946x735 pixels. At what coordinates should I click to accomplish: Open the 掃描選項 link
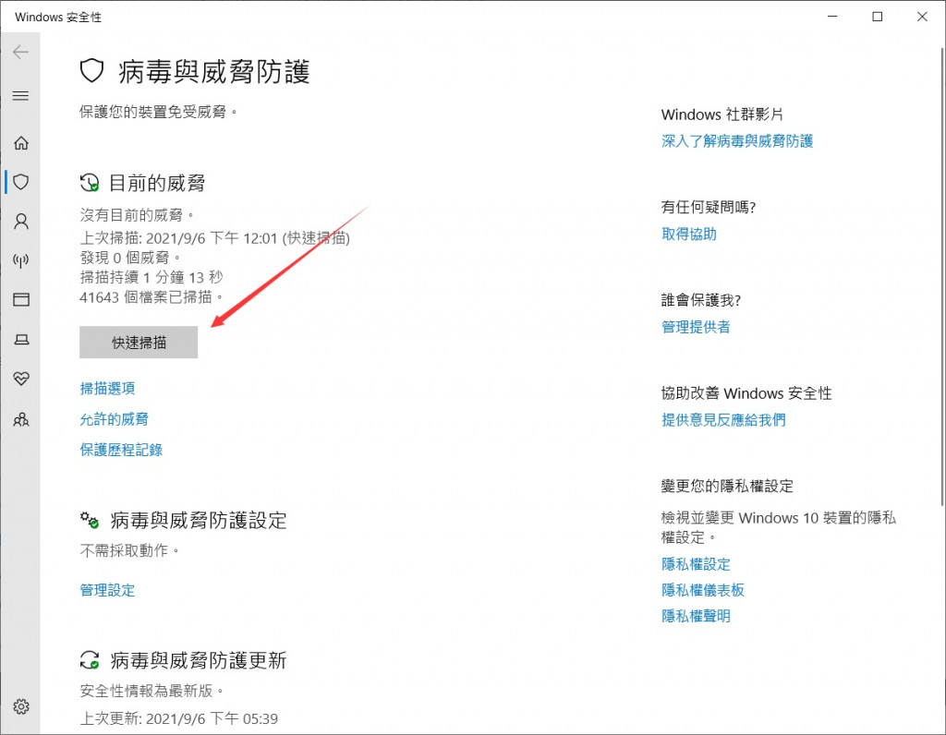[x=107, y=389]
